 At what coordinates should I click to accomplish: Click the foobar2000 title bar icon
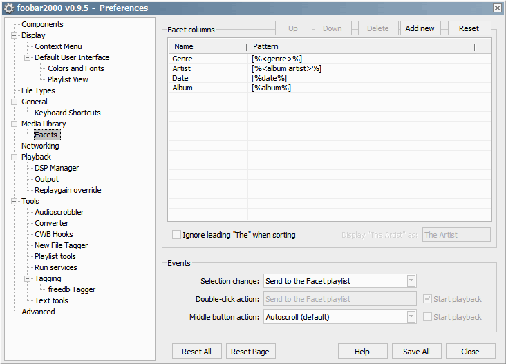coord(9,8)
